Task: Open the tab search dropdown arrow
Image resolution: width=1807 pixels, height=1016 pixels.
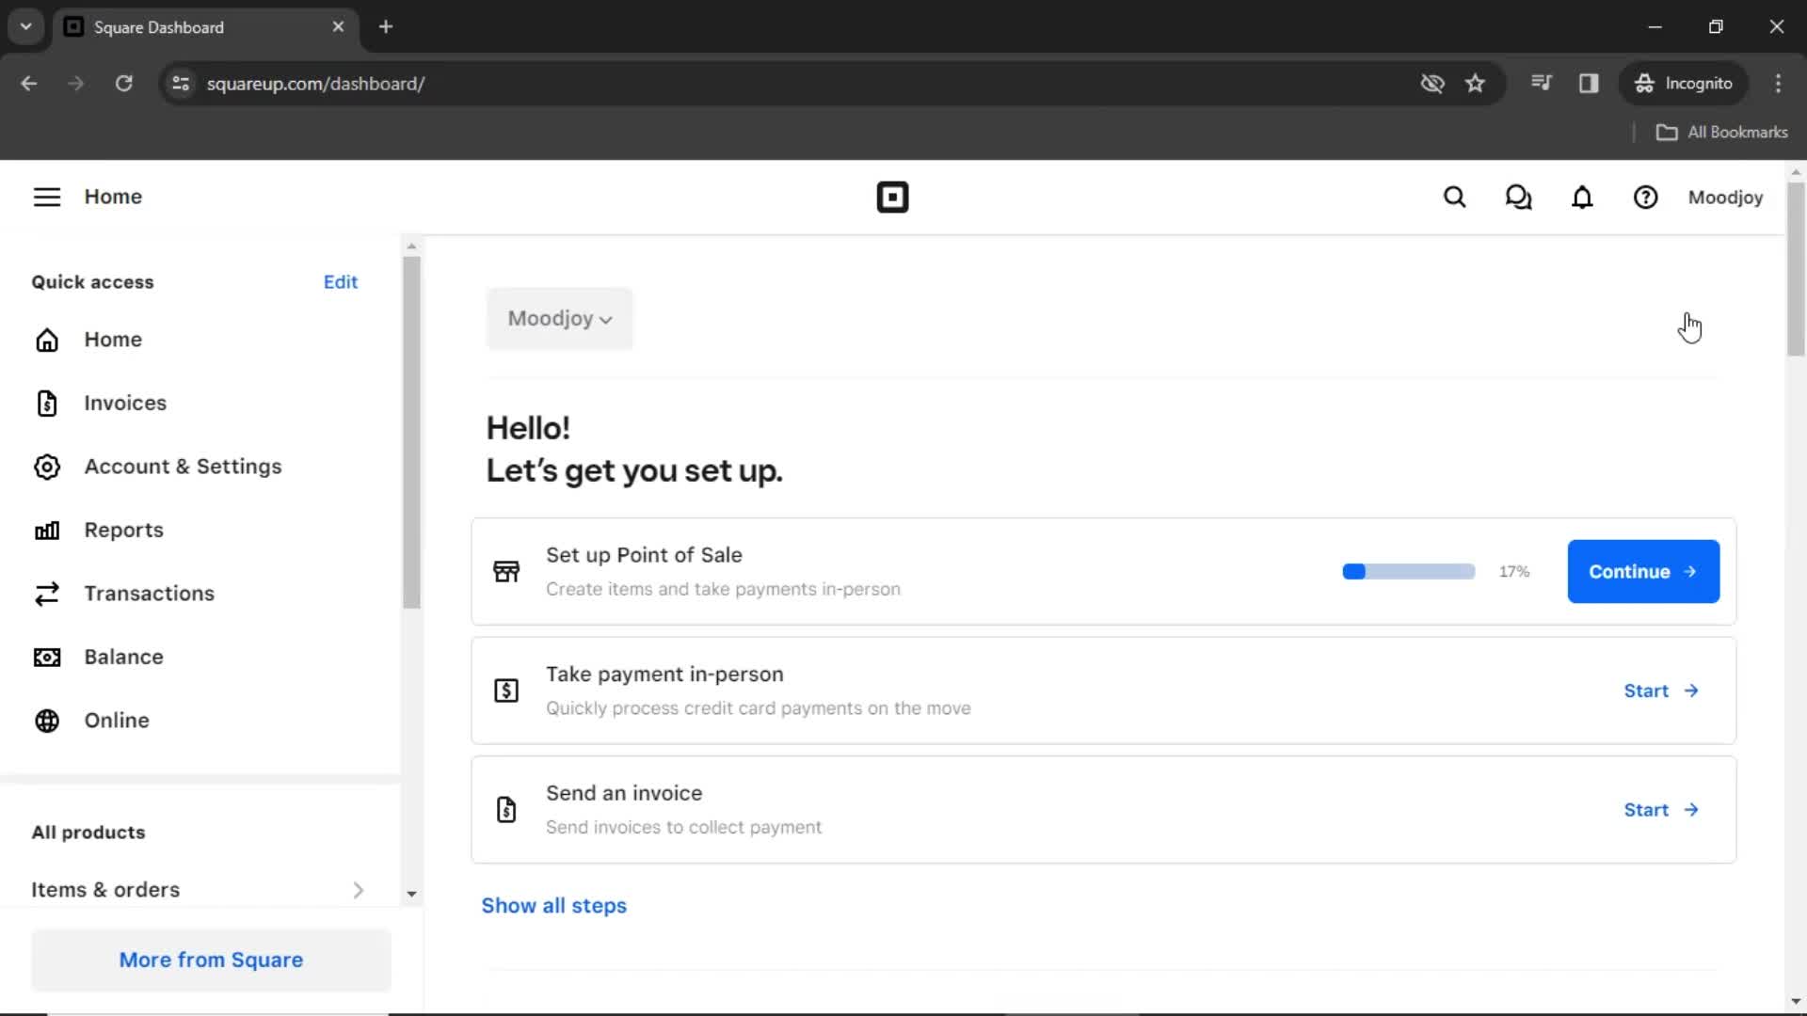Action: (x=26, y=26)
